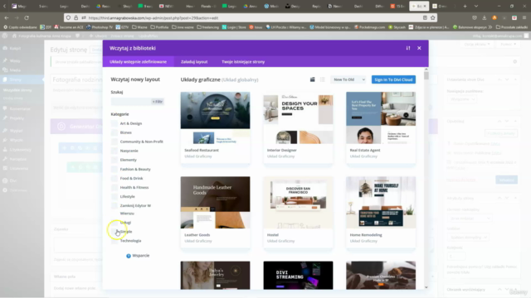Image resolution: width=531 pixels, height=298 pixels.
Task: Reload the page in the browser
Action: [27, 18]
